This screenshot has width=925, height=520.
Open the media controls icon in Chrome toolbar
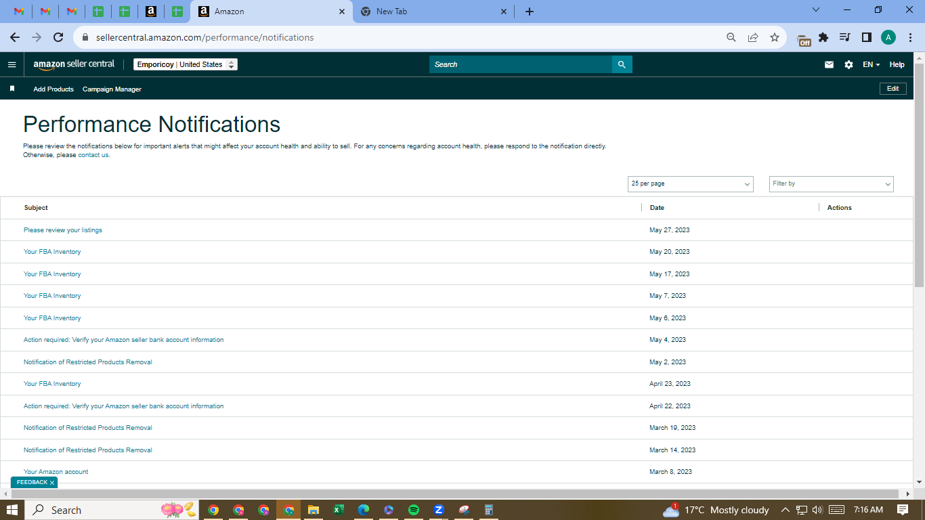click(844, 37)
